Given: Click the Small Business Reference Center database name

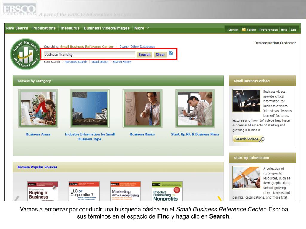Looking at the screenshot, I should coord(87,47).
